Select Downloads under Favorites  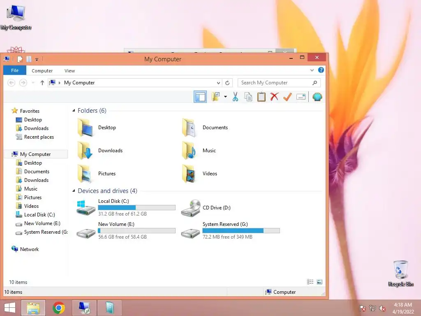pos(32,128)
